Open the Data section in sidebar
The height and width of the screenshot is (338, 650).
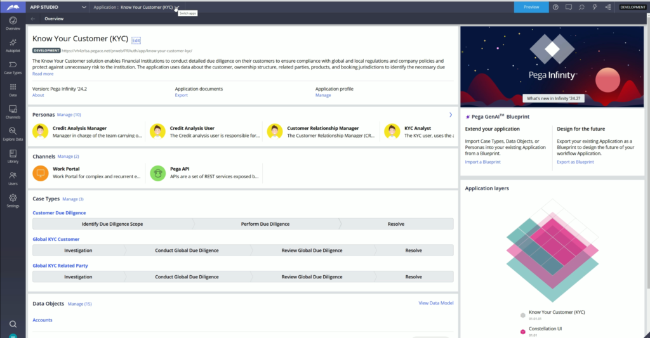13,89
